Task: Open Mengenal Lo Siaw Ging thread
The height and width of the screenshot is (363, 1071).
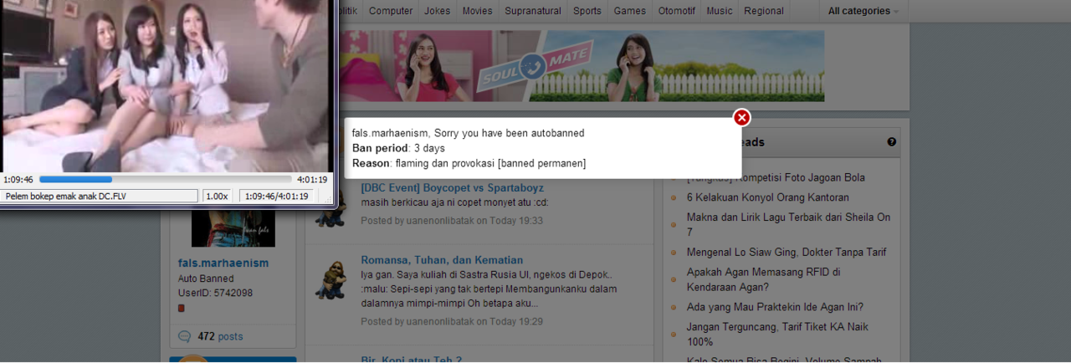Action: click(x=787, y=252)
